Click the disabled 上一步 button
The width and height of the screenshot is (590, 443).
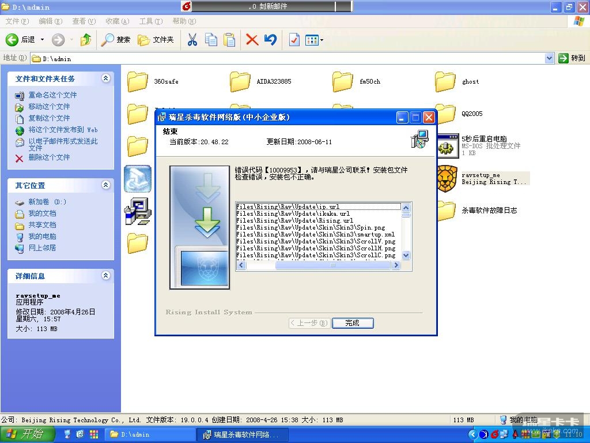[309, 323]
